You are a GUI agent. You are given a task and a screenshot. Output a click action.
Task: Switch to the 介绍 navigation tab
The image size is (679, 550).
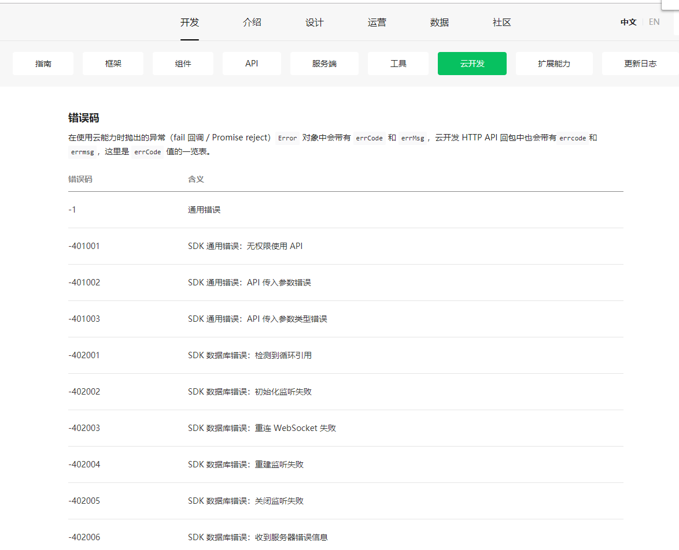pos(252,23)
